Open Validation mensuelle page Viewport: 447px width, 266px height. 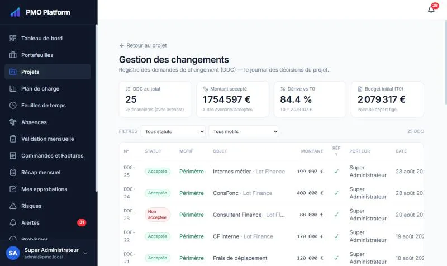47,139
